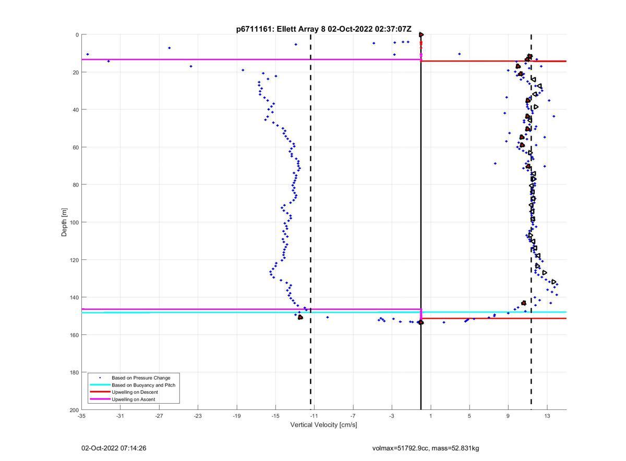Click the red-filled marker near -12 cm/s at 150 m
Screen dimensions: 626x461
300,317
